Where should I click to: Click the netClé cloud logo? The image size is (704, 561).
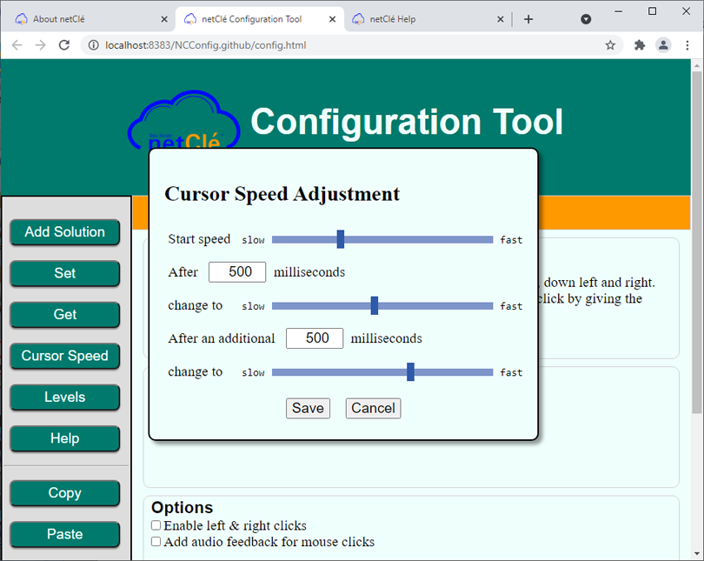[183, 119]
